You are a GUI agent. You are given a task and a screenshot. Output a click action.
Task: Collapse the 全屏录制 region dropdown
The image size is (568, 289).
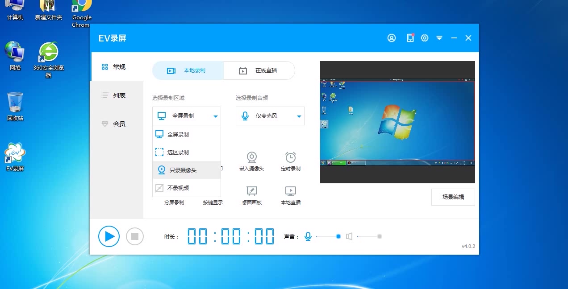click(187, 116)
